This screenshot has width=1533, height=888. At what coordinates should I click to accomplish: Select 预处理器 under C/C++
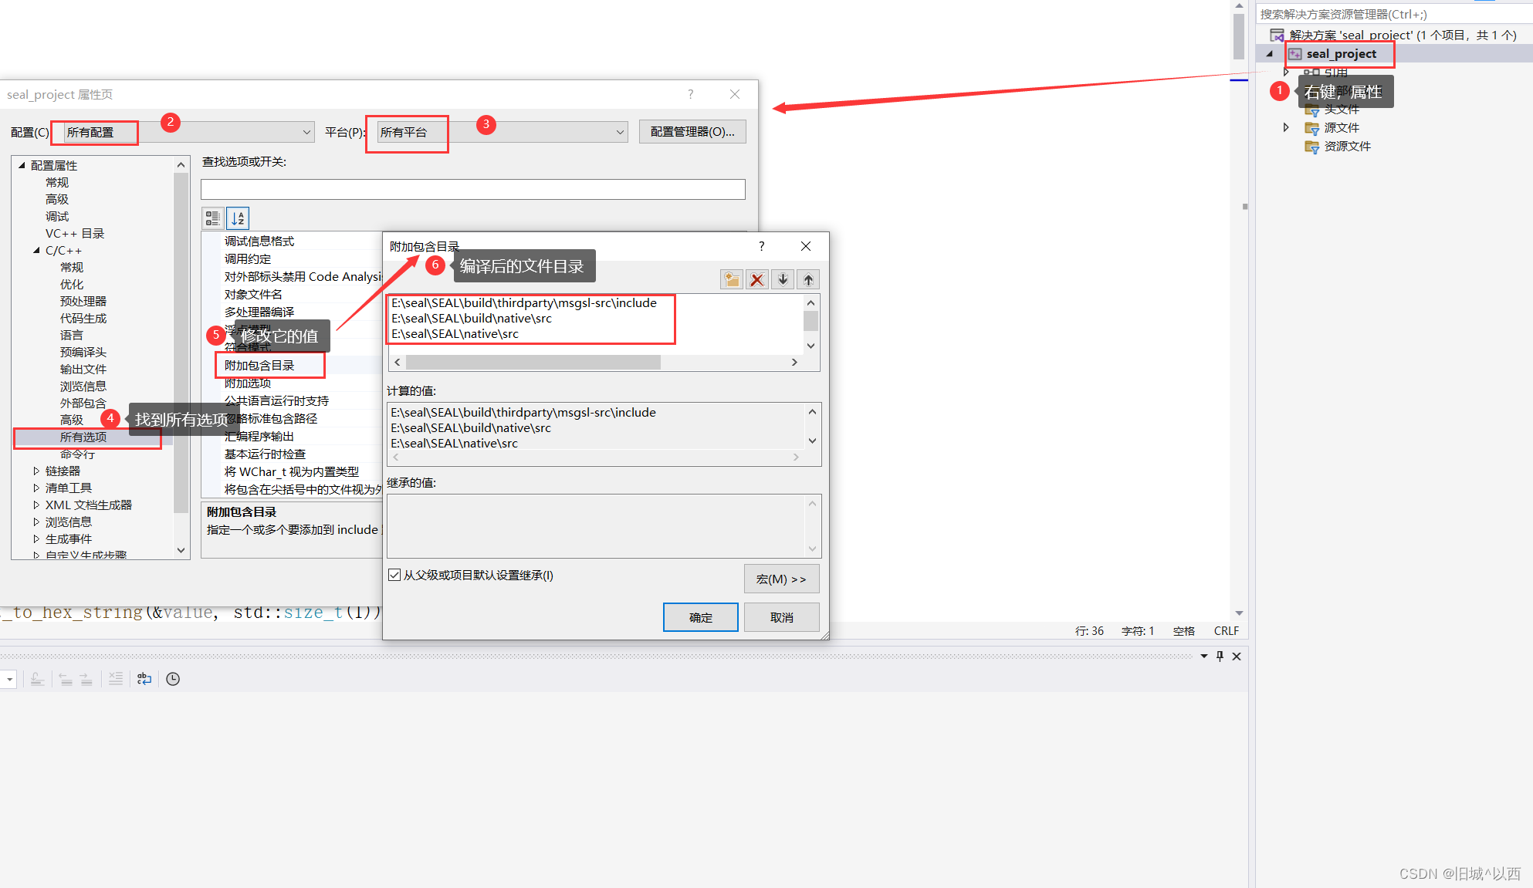pos(83,301)
